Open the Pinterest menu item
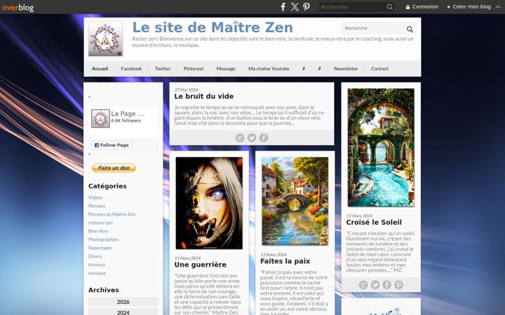Image resolution: width=505 pixels, height=315 pixels. (194, 69)
